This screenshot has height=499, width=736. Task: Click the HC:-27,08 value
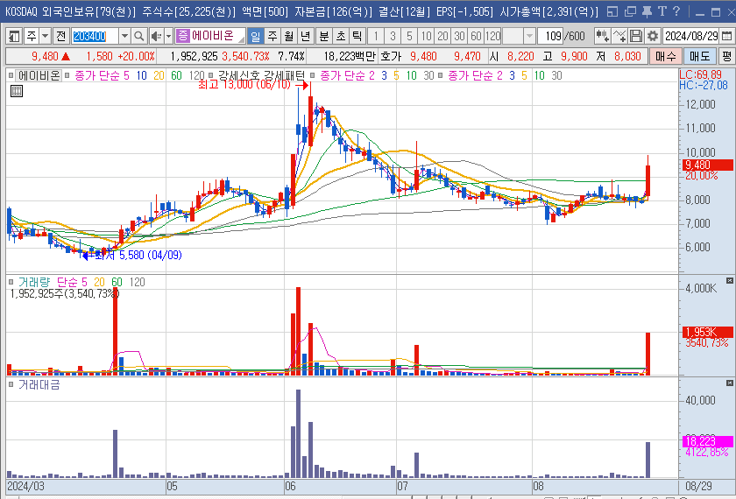(x=703, y=86)
